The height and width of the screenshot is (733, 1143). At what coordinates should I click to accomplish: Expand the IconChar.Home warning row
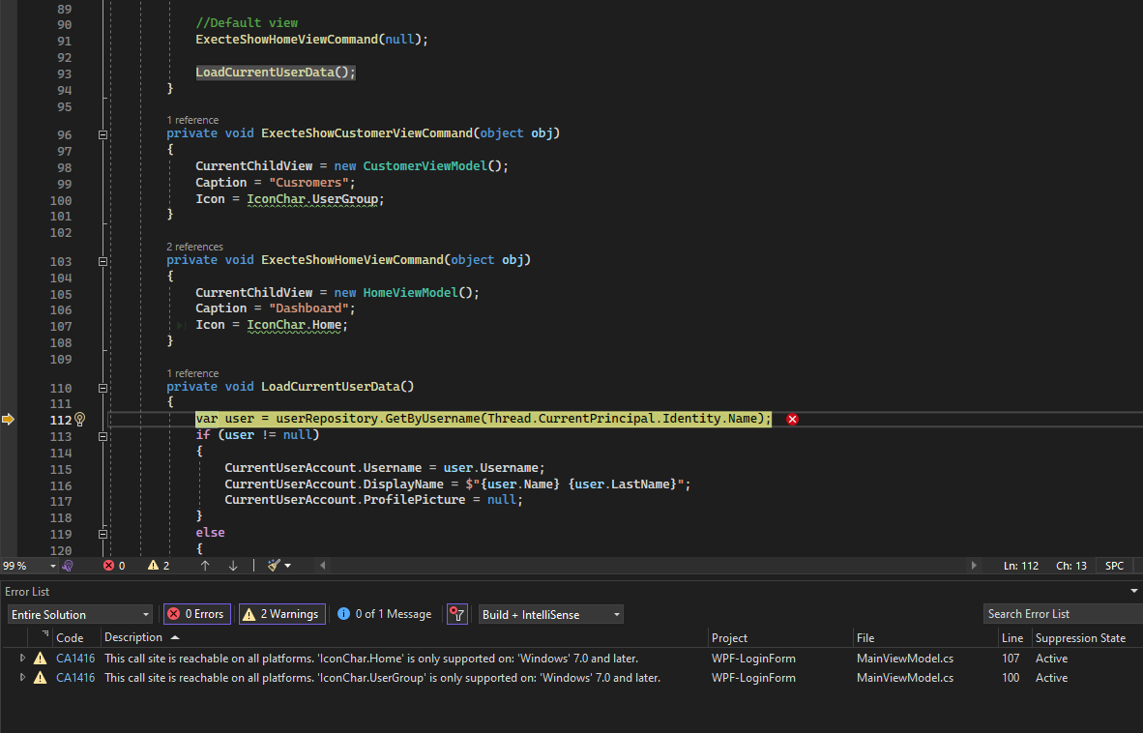[x=23, y=658]
